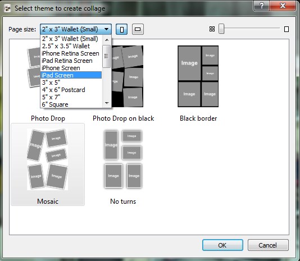Confirm with the OK button
The width and height of the screenshot is (300, 261).
click(222, 245)
